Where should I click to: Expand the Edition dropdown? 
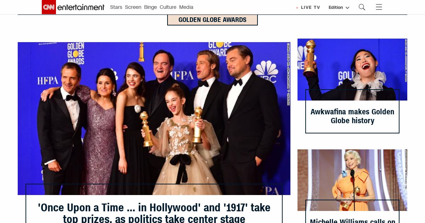tap(339, 7)
